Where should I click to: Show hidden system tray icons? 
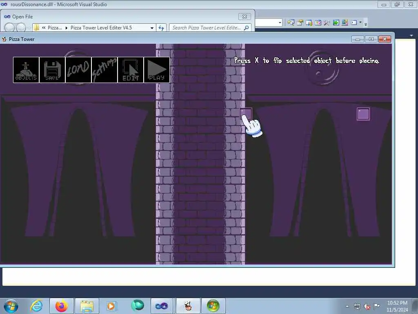(x=347, y=306)
